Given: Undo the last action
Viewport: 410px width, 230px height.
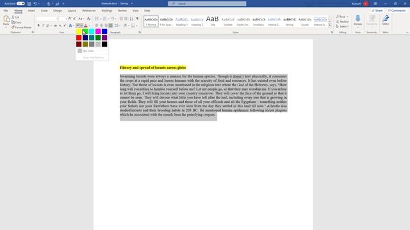Looking at the screenshot, I should (35, 4).
